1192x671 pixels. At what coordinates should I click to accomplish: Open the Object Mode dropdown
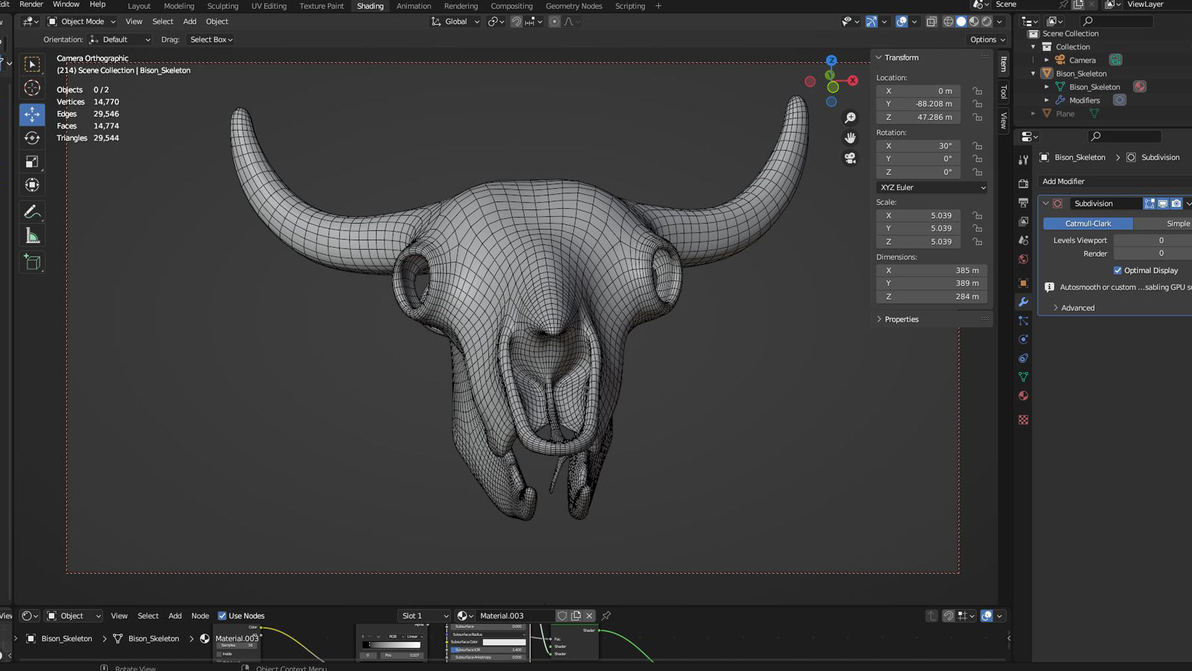[x=82, y=22]
